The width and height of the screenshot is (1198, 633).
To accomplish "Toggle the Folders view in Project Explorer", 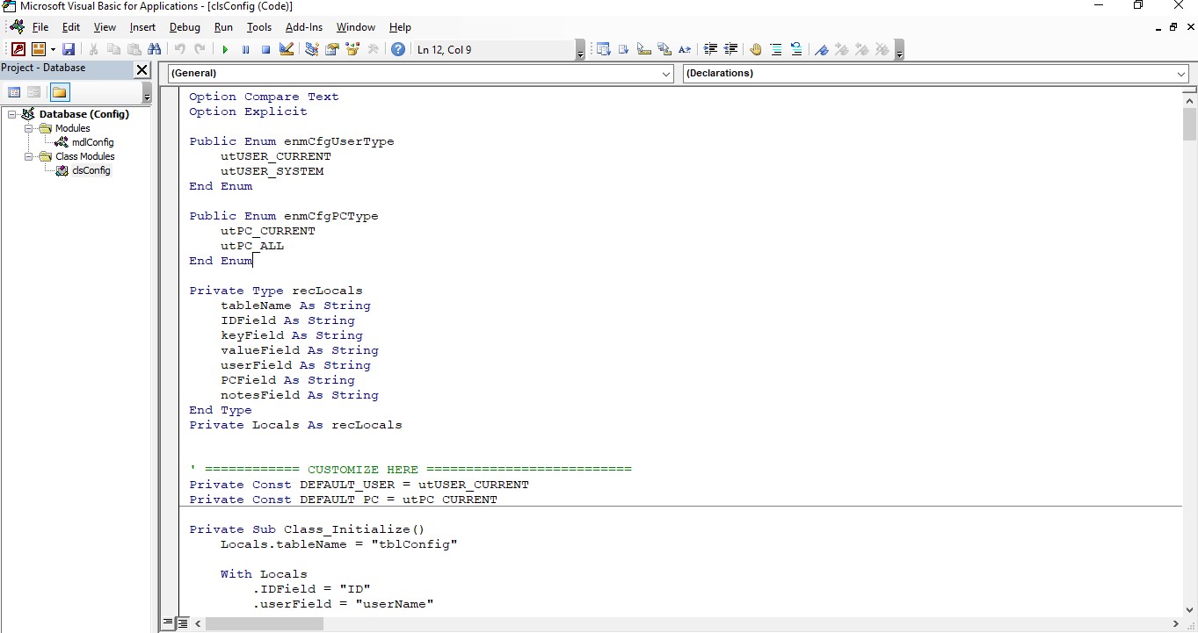I will coord(59,91).
